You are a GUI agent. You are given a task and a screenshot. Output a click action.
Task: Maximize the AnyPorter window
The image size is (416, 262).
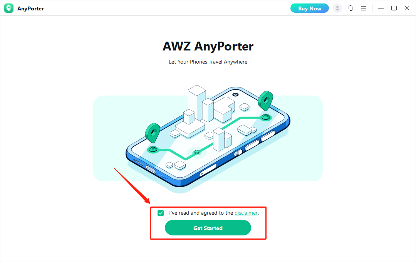[394, 8]
